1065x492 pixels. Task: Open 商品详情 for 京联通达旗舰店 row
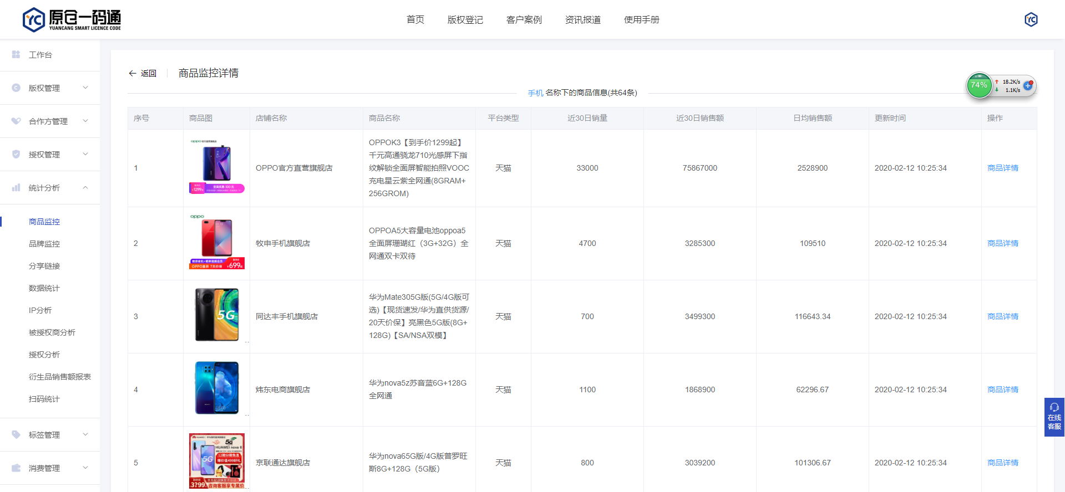coord(1003,463)
